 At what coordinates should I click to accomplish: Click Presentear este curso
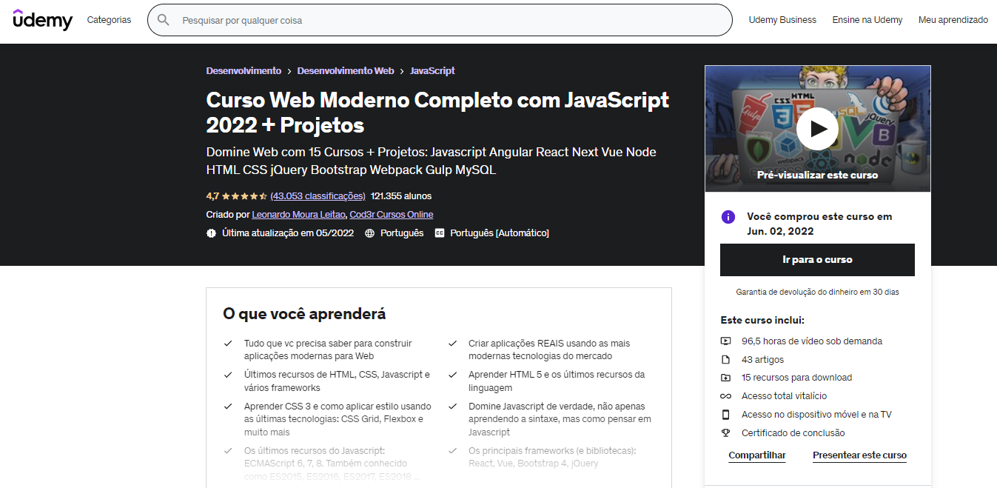click(859, 455)
